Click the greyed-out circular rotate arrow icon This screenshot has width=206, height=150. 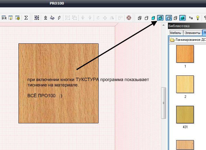tap(98, 18)
